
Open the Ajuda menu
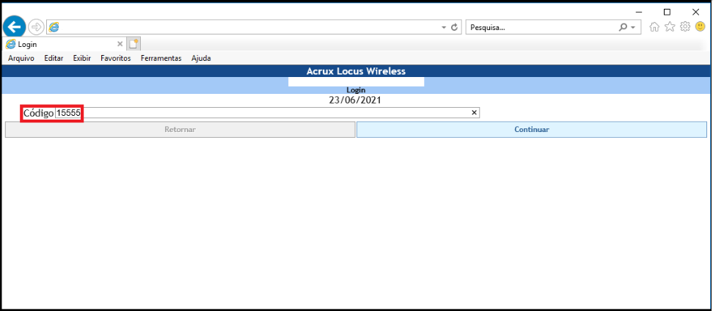tap(201, 58)
